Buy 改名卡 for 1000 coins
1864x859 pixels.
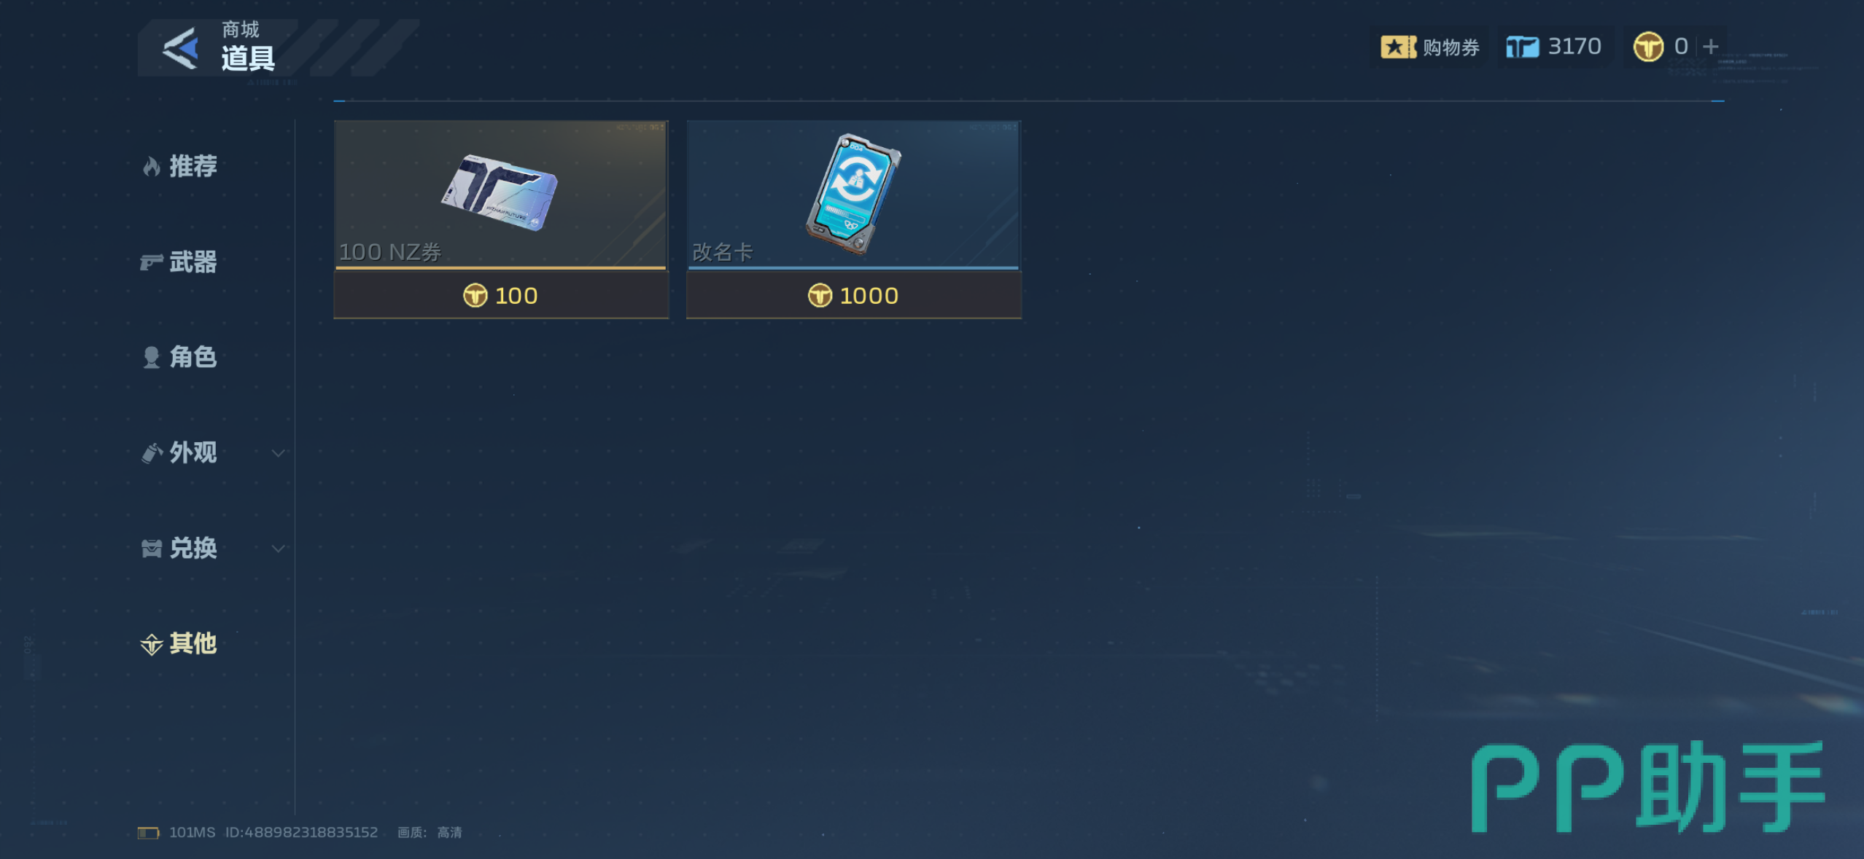[x=854, y=295]
